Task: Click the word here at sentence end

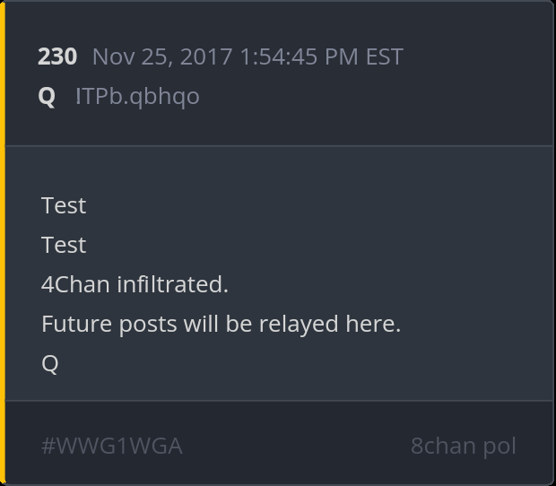Action: point(371,324)
